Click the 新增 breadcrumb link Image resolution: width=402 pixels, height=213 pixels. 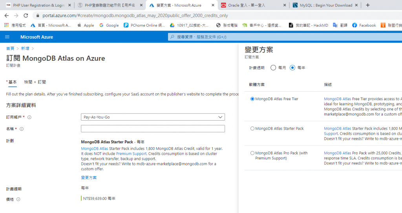coord(25,49)
